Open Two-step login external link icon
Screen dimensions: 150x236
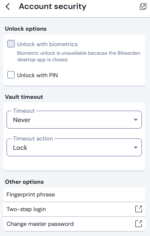[139, 209]
